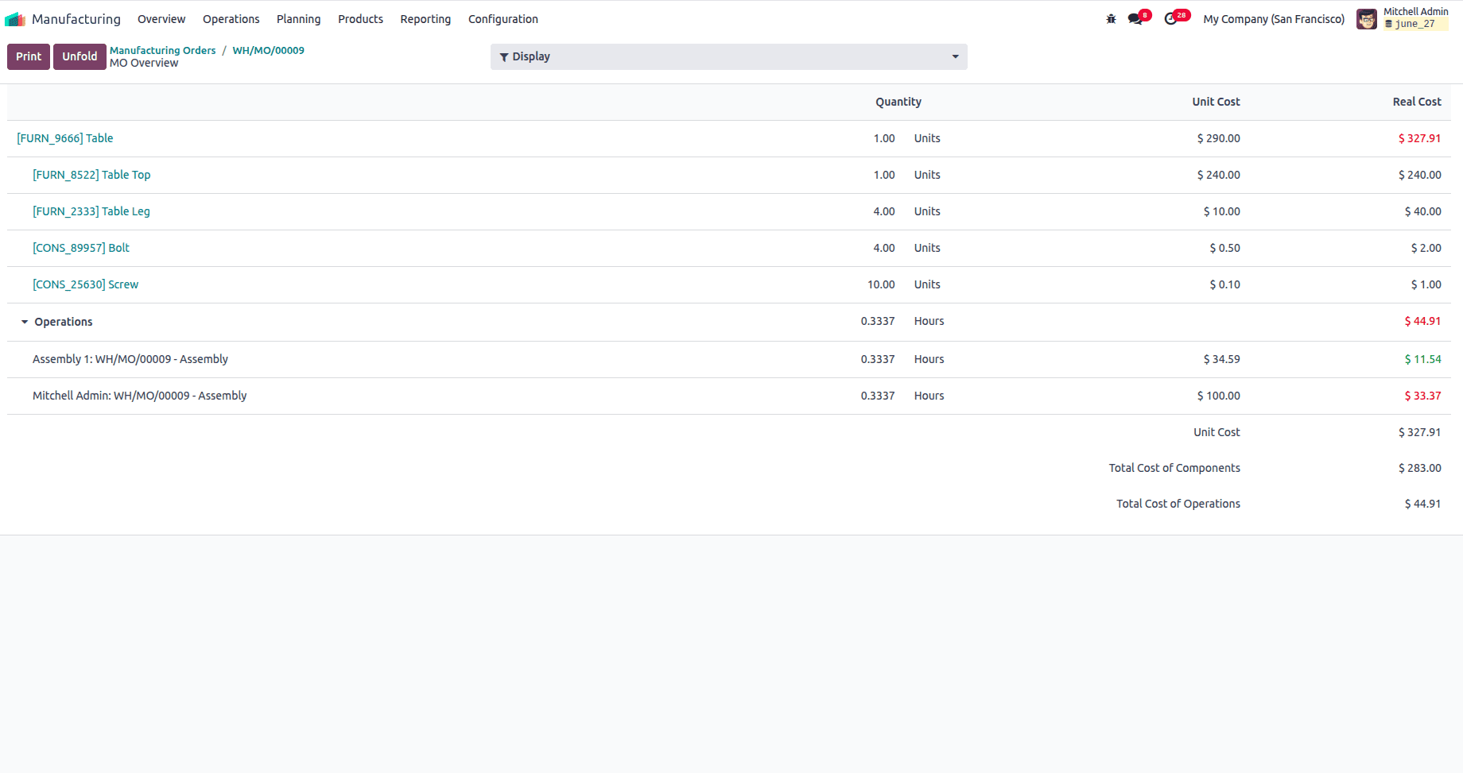
Task: Open the [FURN_2333] Table Leg link
Action: coord(91,211)
